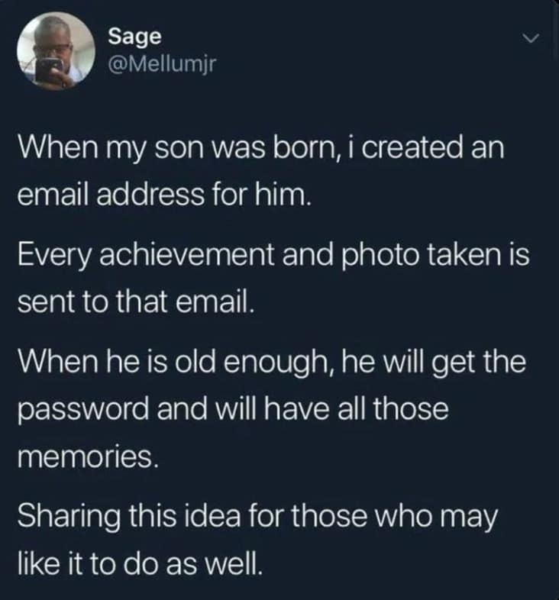
Task: Click the word "memories." in the tweet
Action: (x=79, y=459)
